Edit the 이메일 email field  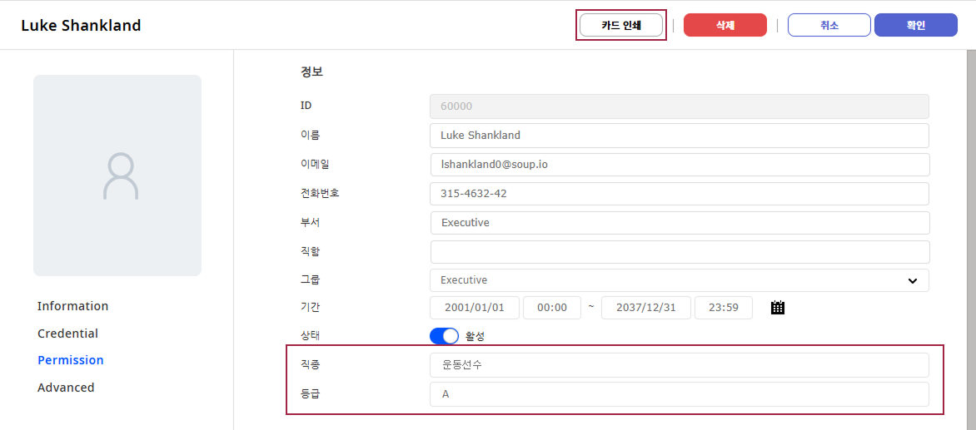coord(679,165)
